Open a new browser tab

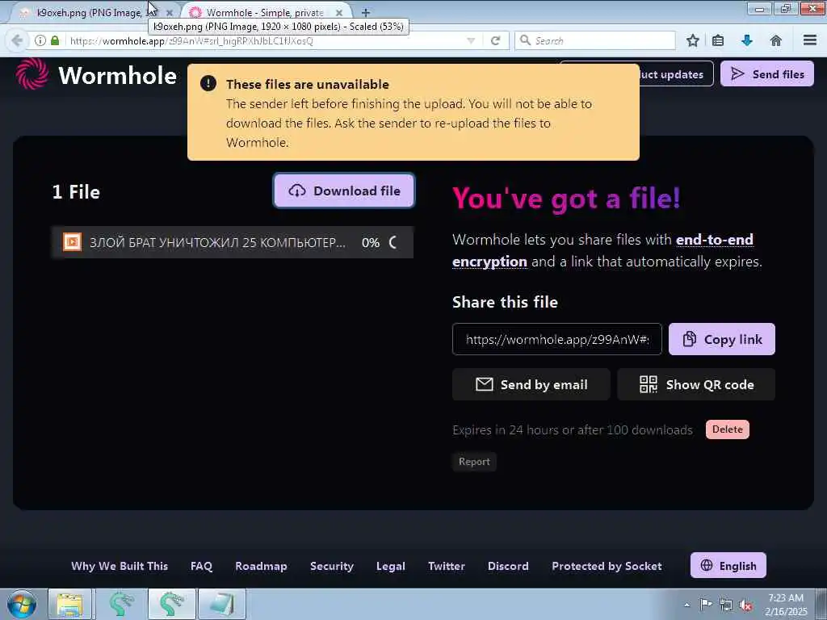(366, 13)
